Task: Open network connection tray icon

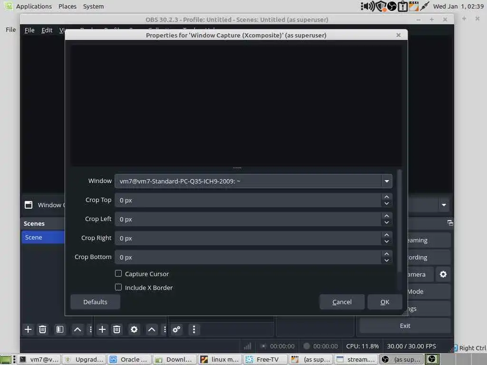Action: [424, 6]
